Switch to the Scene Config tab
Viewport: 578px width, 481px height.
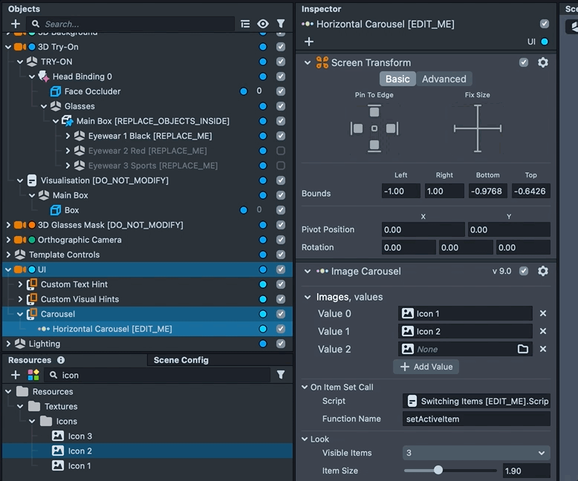(x=181, y=360)
